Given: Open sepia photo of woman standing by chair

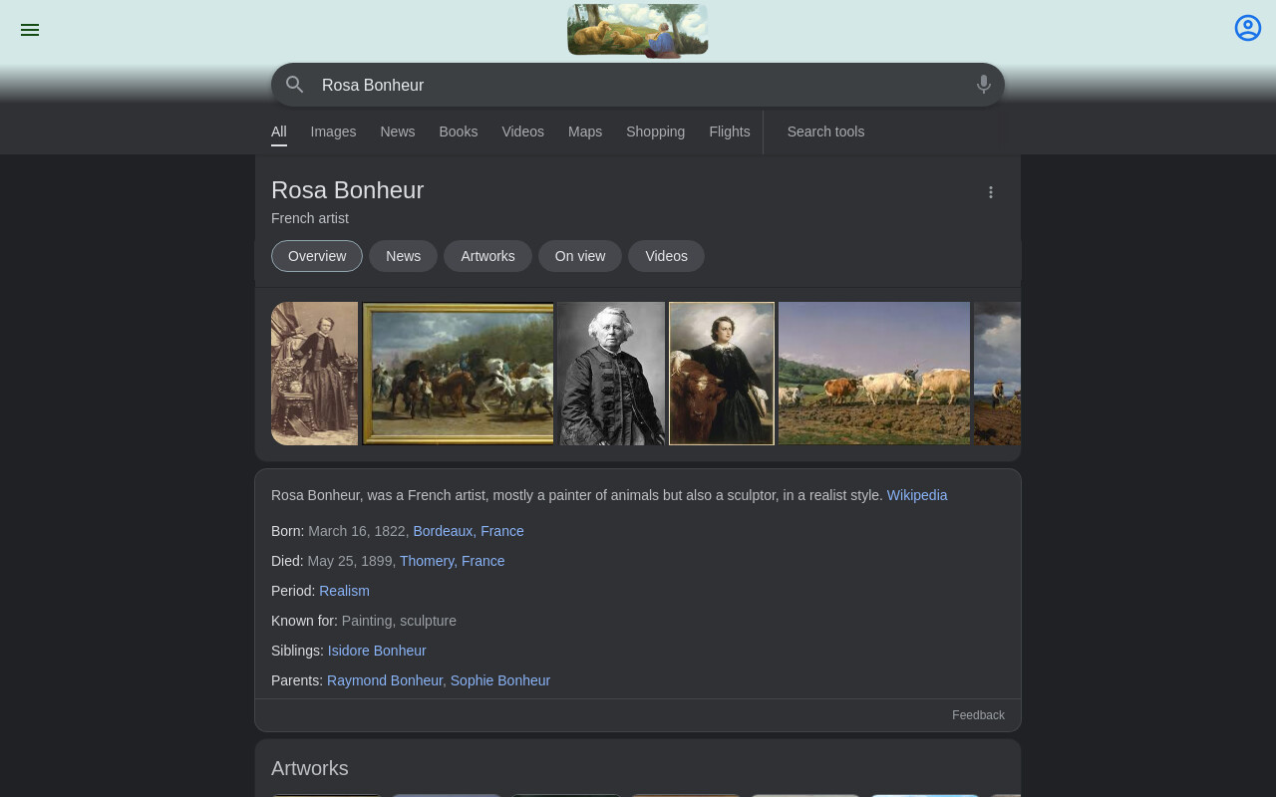Looking at the screenshot, I should (x=314, y=374).
